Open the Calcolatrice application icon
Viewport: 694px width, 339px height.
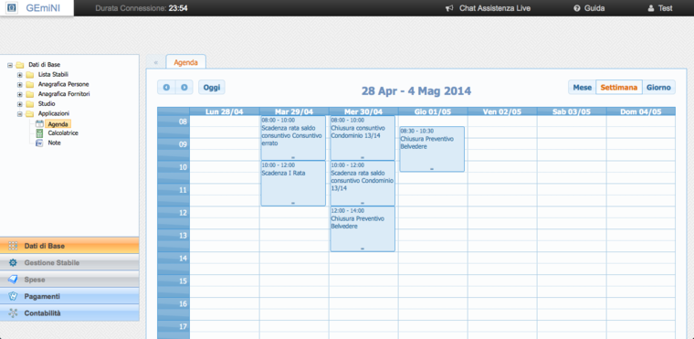tap(39, 132)
